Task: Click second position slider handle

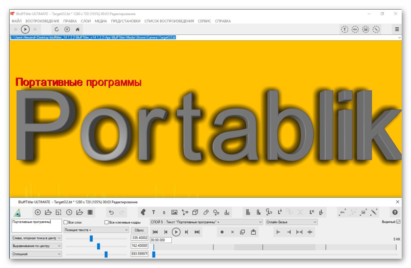Action: [x=99, y=246]
